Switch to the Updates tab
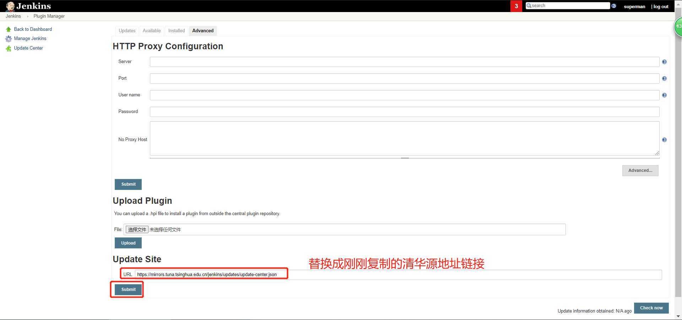 [x=127, y=31]
